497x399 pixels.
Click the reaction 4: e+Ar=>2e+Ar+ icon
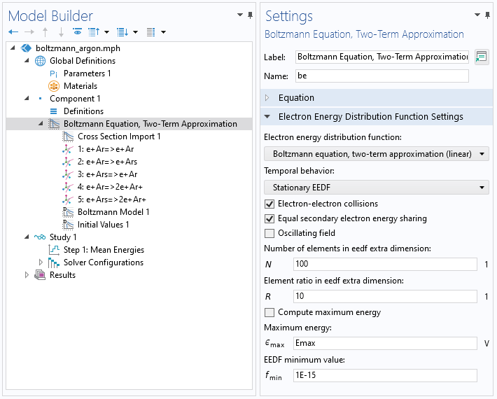67,188
